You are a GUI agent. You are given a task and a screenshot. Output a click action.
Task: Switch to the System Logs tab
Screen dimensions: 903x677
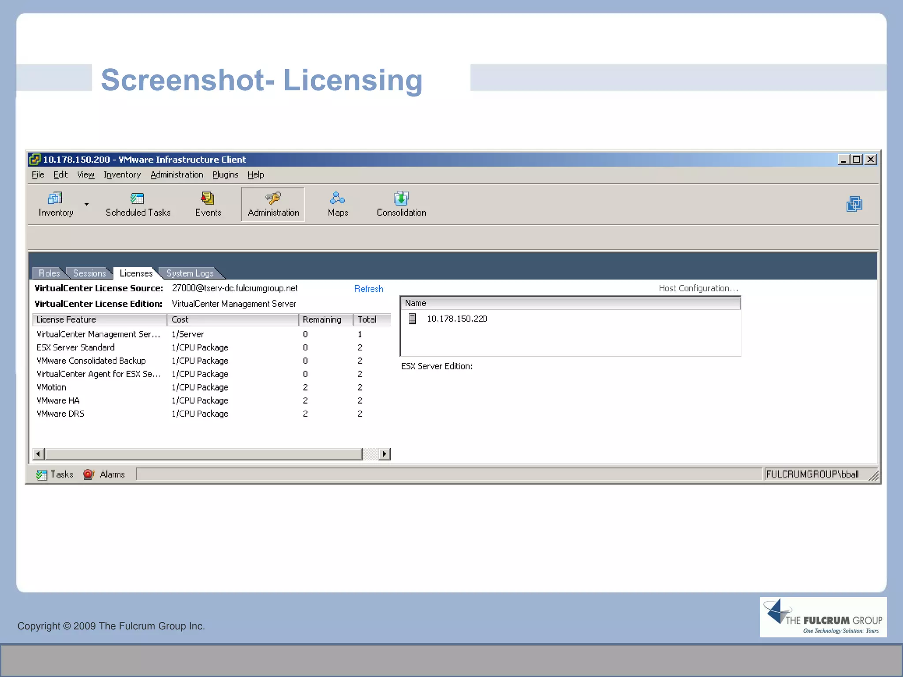click(190, 273)
